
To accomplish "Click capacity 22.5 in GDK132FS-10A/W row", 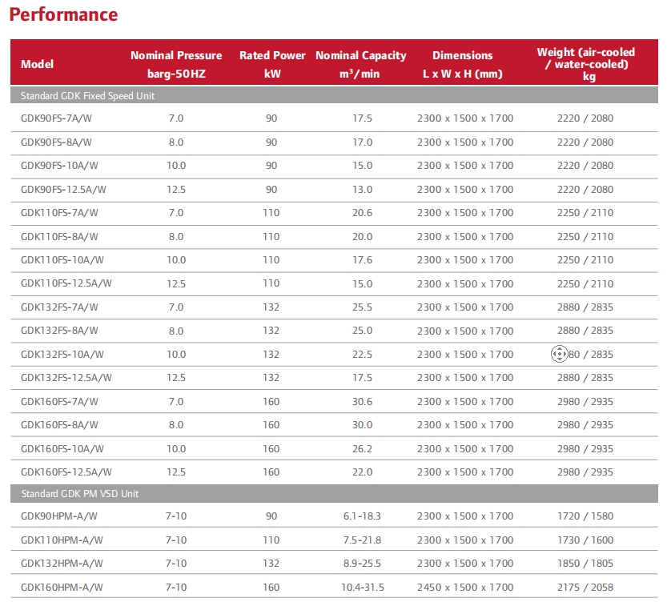I will tap(362, 354).
